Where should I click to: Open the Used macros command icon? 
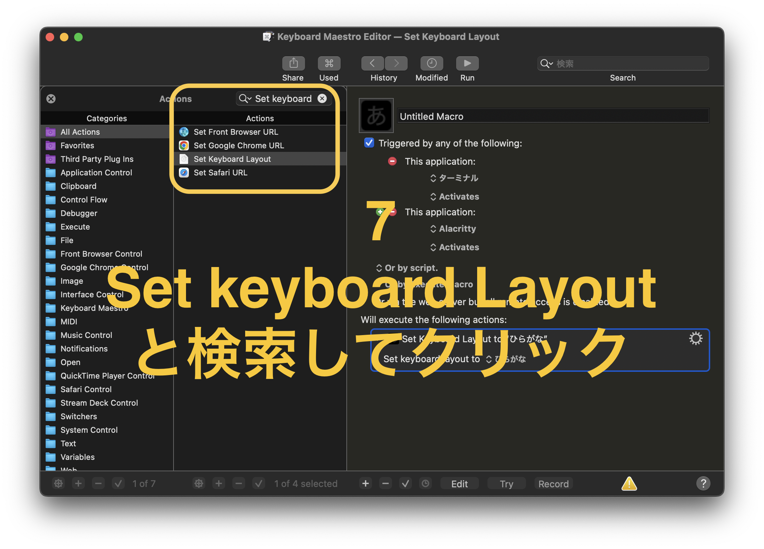pyautogui.click(x=329, y=63)
